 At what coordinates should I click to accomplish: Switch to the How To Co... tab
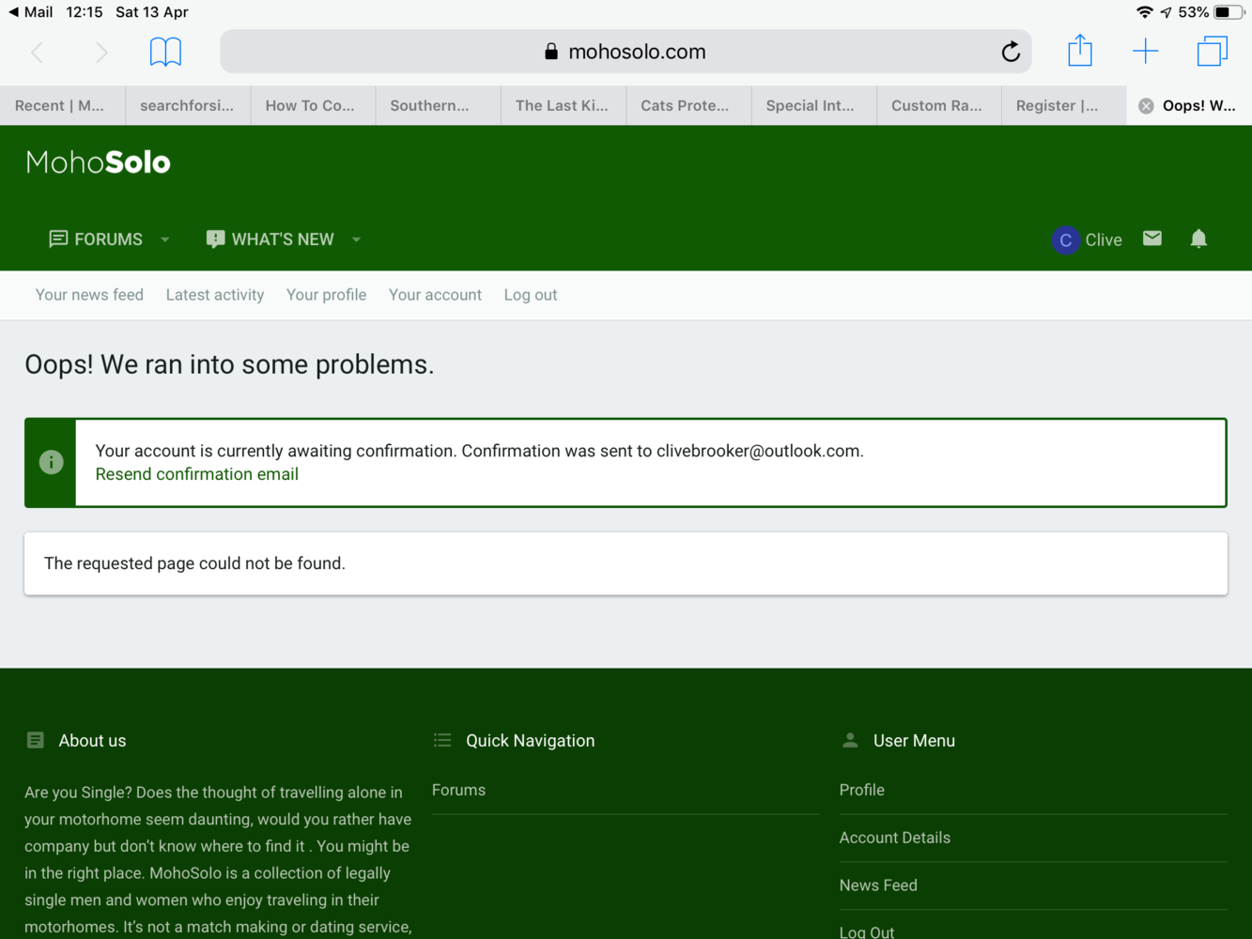pyautogui.click(x=313, y=105)
